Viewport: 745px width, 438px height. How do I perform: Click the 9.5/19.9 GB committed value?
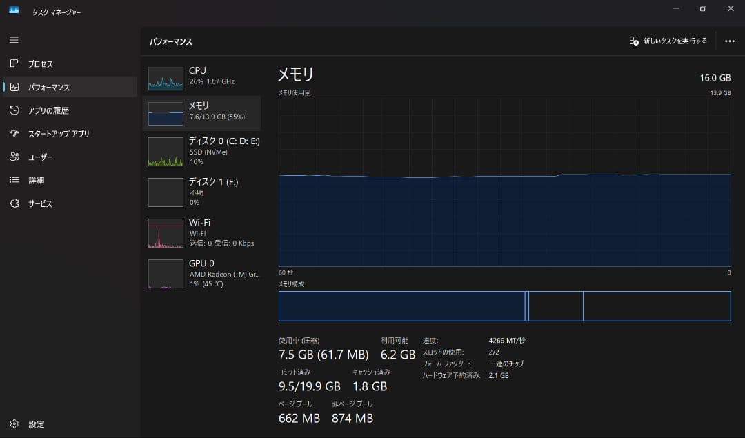click(309, 387)
